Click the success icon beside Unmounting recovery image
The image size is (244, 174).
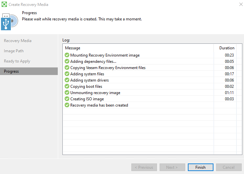click(x=67, y=93)
